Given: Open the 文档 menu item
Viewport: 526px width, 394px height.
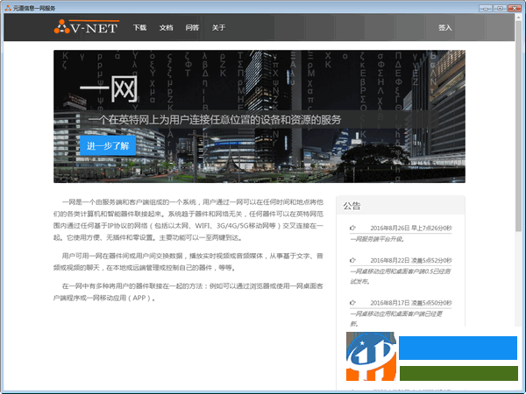Looking at the screenshot, I should [x=166, y=27].
